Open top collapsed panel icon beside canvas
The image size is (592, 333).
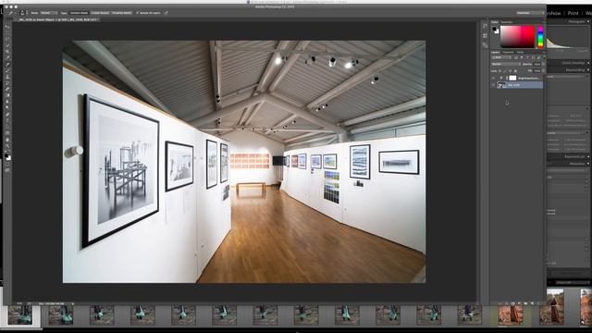click(485, 26)
